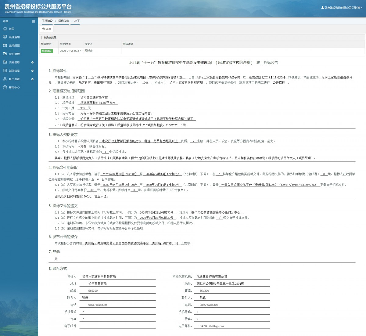Click the platform title 贵州省招标投标公共服务平台
This screenshot has height=336, width=366.
[x=38, y=6]
